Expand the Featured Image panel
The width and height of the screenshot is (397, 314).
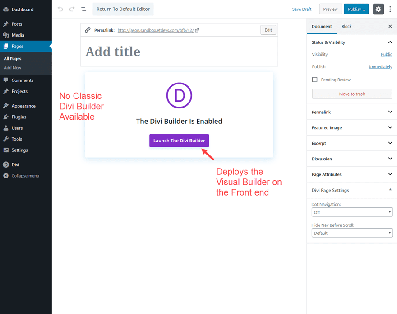(352, 127)
